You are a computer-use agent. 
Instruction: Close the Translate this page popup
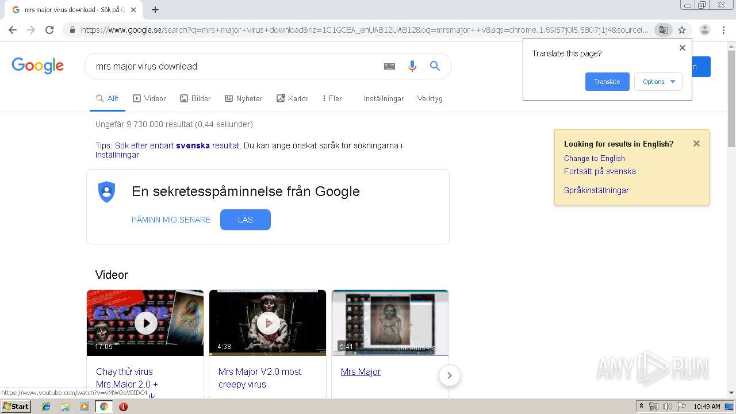point(683,48)
